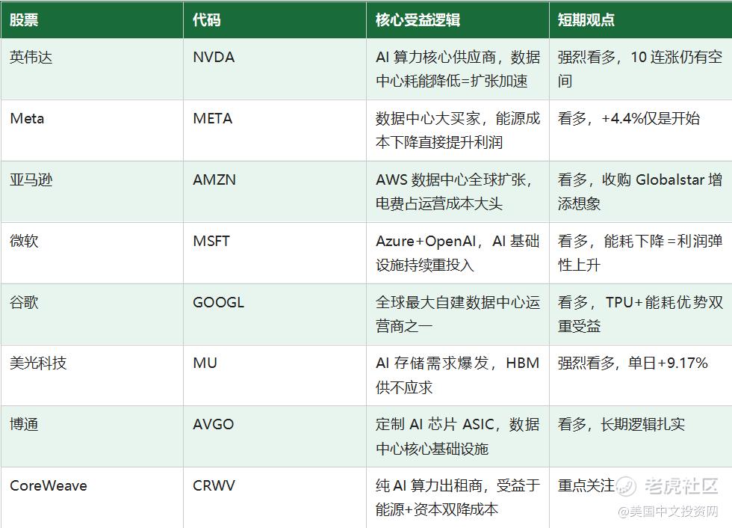Click the 强烈看多，单日+9.17% cell
This screenshot has height=528, width=732.
[641, 375]
